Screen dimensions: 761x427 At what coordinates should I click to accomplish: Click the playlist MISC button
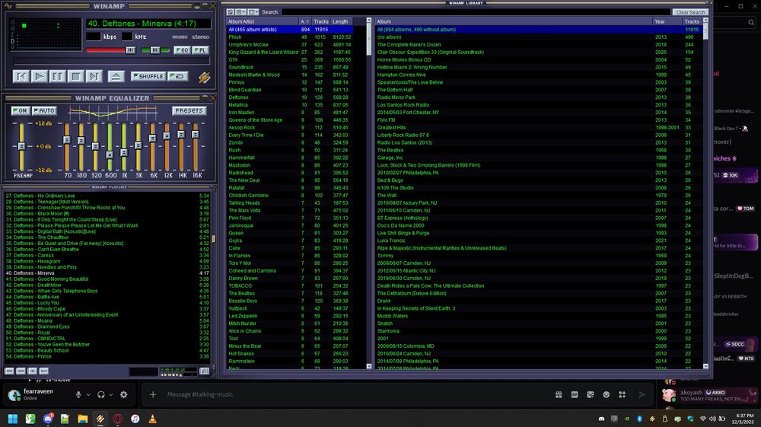coord(44,371)
